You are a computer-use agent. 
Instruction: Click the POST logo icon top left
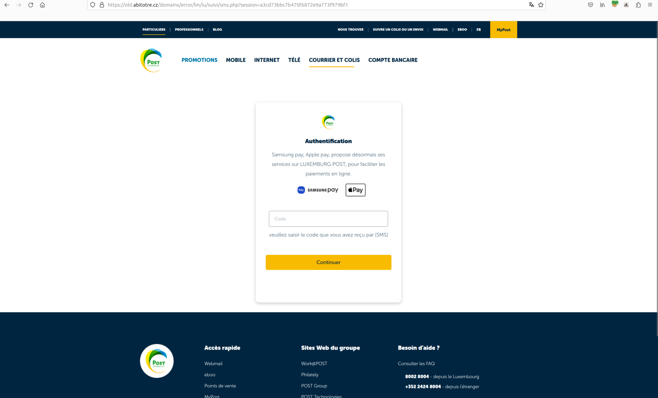151,60
